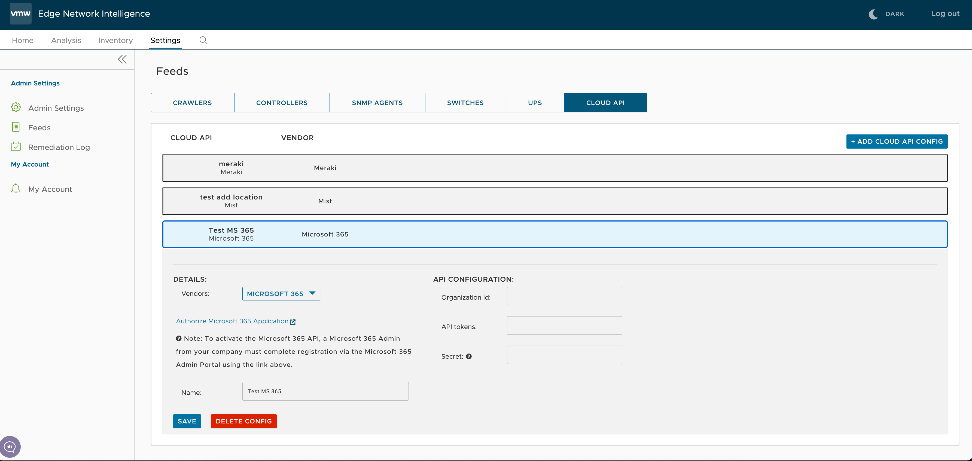Switch to the SWITCHES tab
This screenshot has height=461, width=972.
[465, 102]
